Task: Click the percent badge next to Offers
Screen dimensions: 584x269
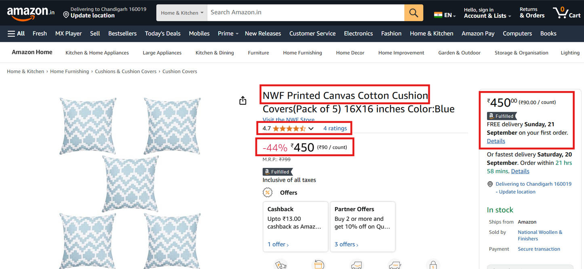Action: pyautogui.click(x=268, y=193)
